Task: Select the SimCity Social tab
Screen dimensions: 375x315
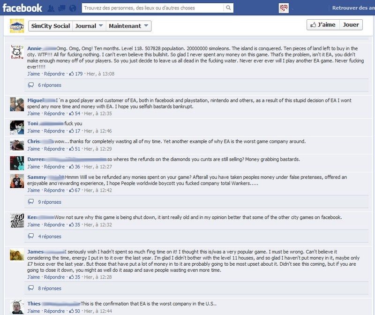Action: 51,26
